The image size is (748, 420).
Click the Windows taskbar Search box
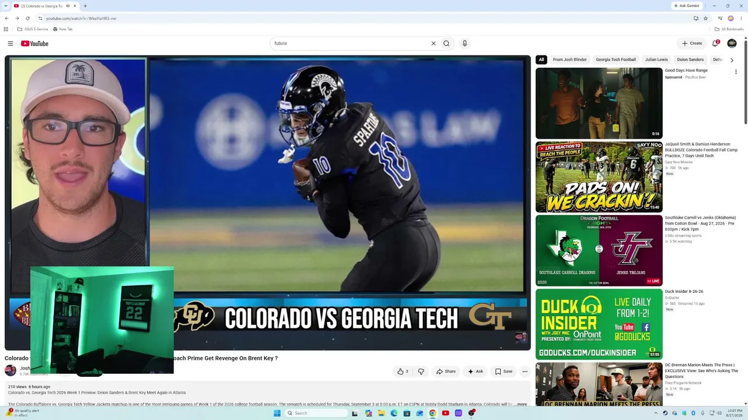point(316,413)
